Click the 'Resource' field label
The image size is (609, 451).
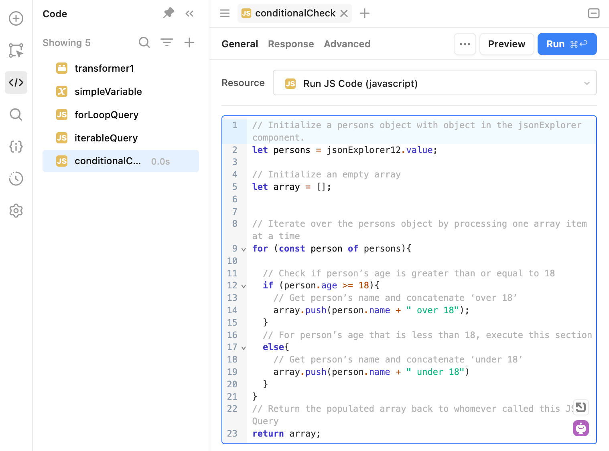243,83
